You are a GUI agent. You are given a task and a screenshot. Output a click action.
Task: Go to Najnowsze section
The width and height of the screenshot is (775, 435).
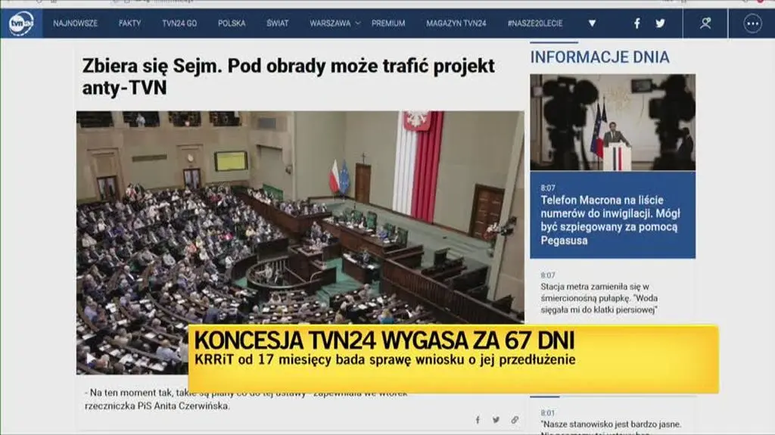coord(75,23)
